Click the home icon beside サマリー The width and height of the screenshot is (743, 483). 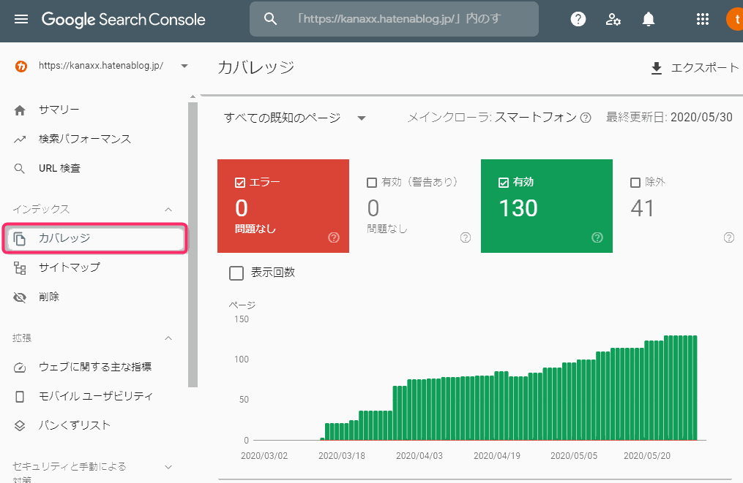tap(20, 110)
